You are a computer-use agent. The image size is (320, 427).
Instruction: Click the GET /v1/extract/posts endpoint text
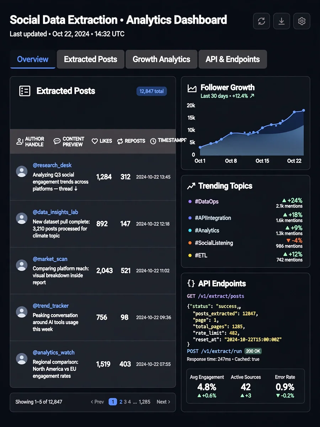215,296
